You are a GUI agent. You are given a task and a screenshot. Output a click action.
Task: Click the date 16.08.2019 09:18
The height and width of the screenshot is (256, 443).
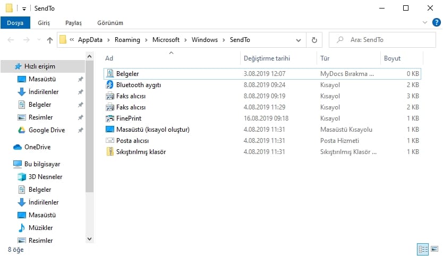click(x=266, y=118)
